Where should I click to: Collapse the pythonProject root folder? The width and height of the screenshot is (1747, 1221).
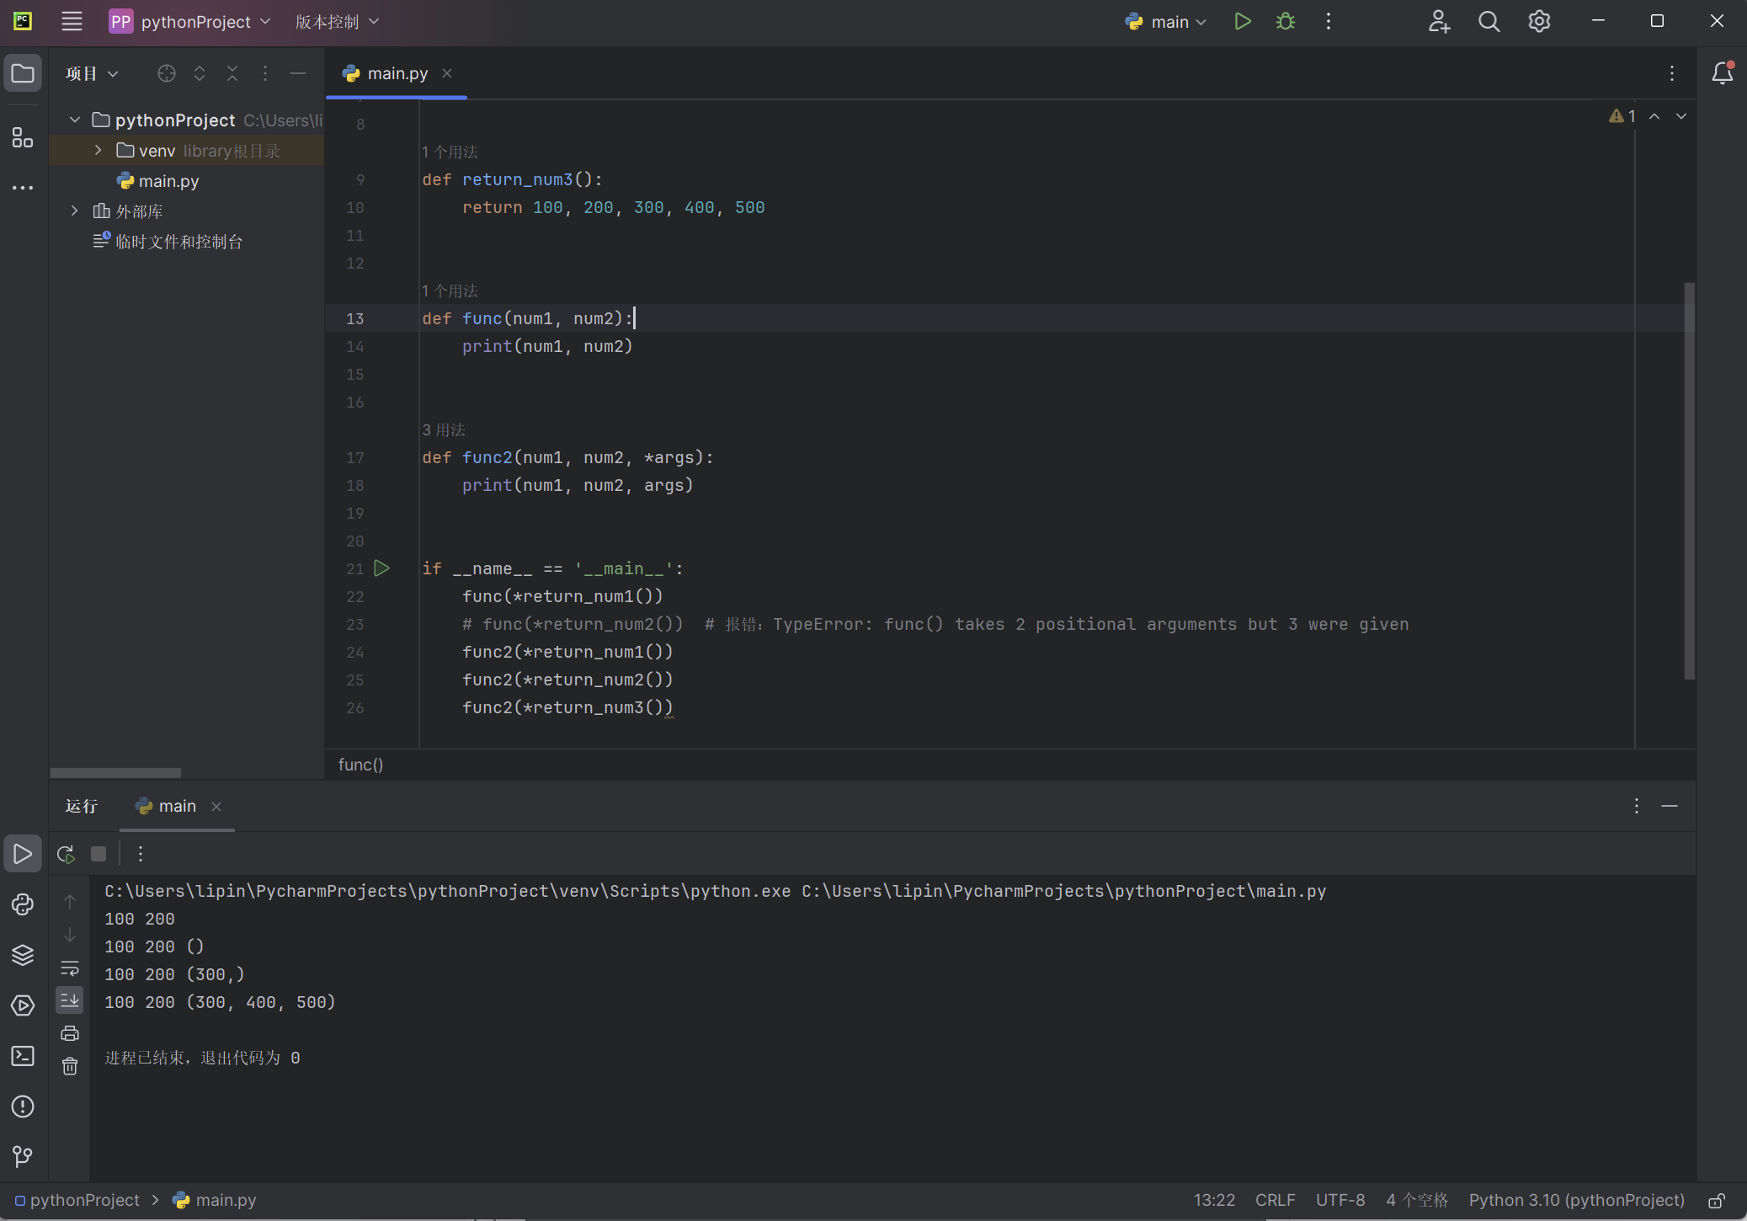75,120
